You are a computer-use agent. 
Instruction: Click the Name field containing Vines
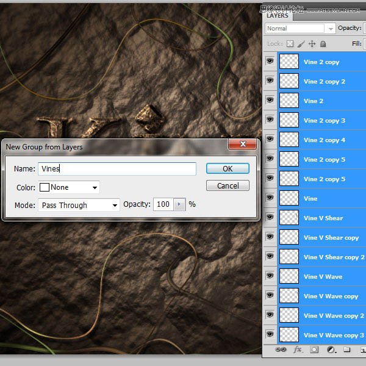pyautogui.click(x=117, y=169)
